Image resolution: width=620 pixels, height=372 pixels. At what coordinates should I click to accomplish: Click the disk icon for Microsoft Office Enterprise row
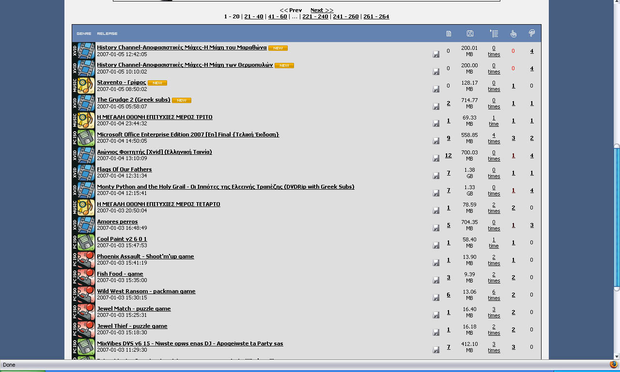[436, 141]
